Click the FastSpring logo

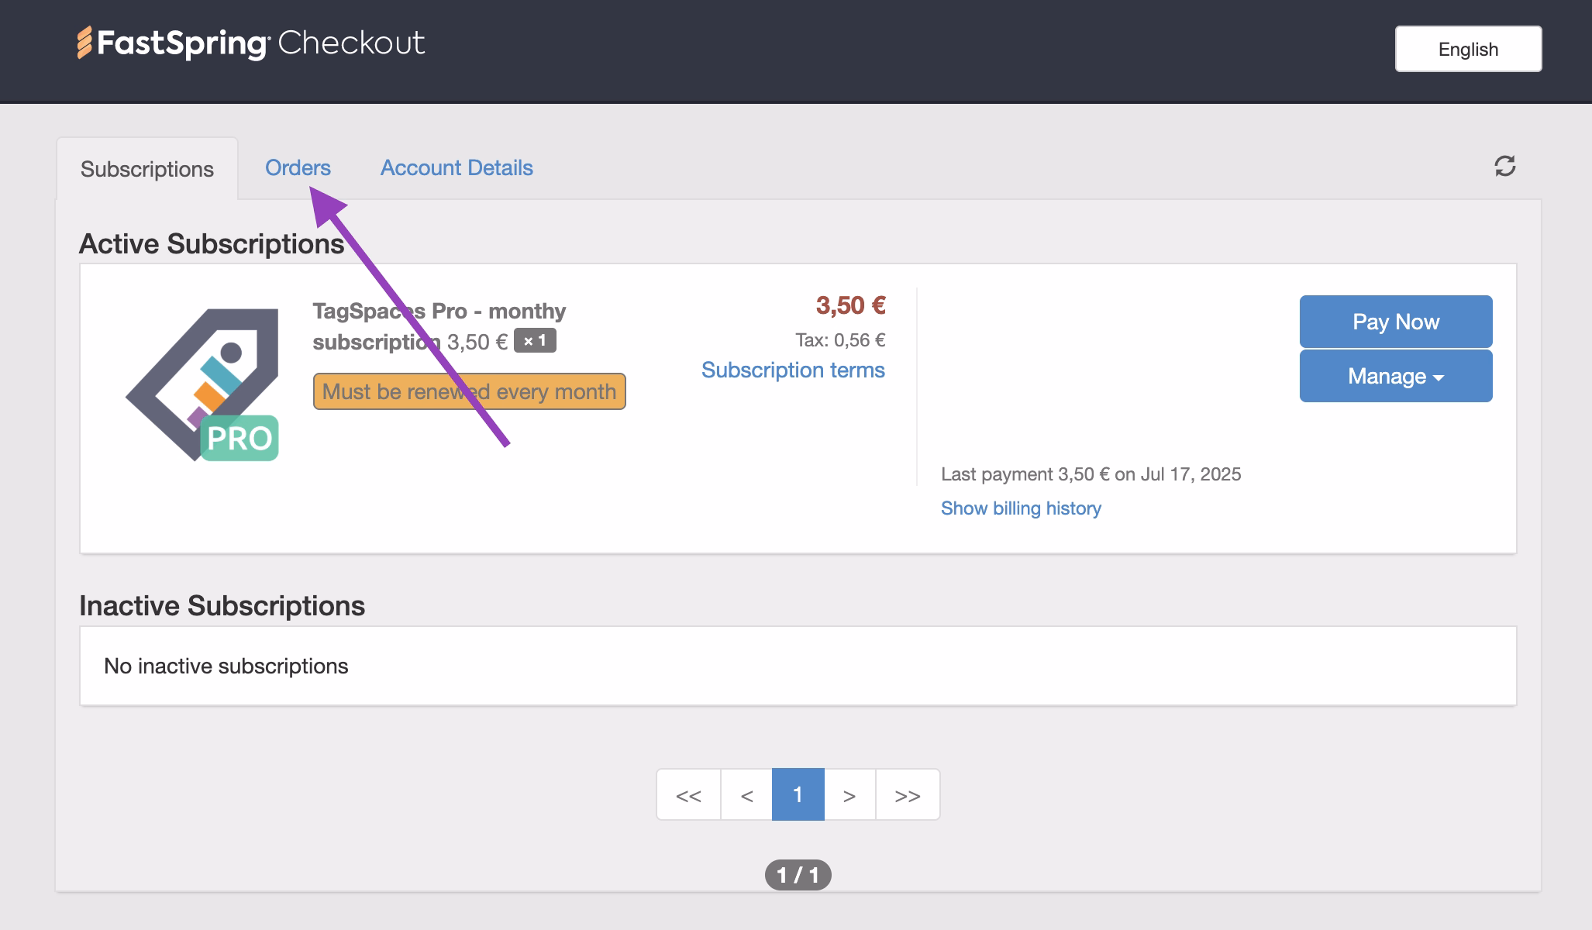172,43
